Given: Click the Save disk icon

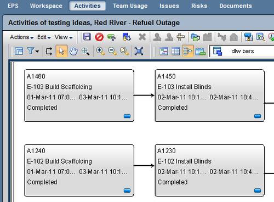Looking at the screenshot, I should click(87, 37).
